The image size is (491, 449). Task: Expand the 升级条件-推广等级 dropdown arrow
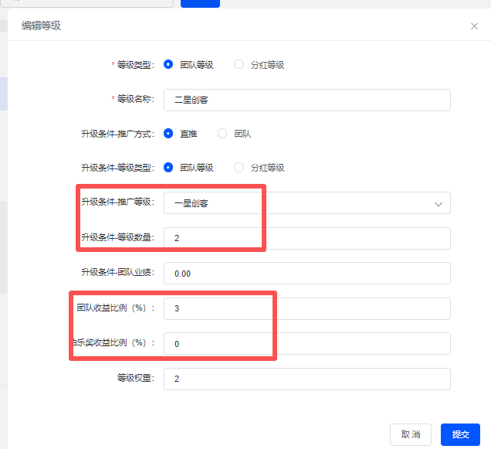click(x=438, y=204)
